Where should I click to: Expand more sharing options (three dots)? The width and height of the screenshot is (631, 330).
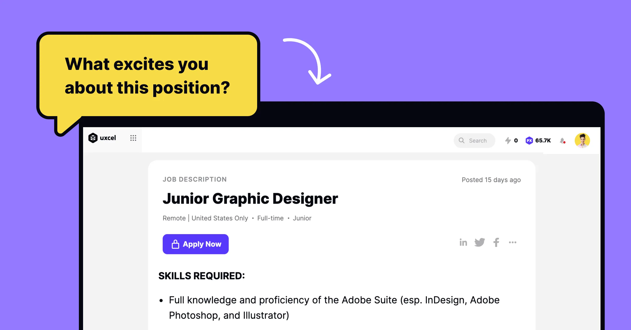pos(512,242)
